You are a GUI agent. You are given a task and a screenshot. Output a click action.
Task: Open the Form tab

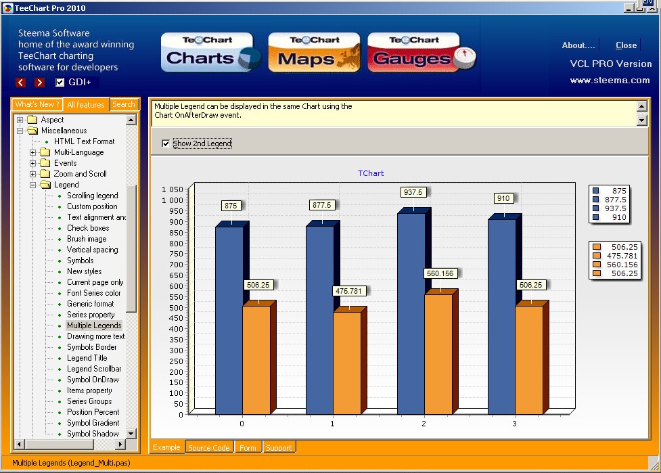click(248, 447)
